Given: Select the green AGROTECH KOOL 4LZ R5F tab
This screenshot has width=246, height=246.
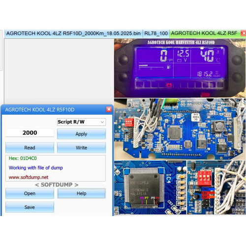Looking at the screenshot, I should (204, 33).
